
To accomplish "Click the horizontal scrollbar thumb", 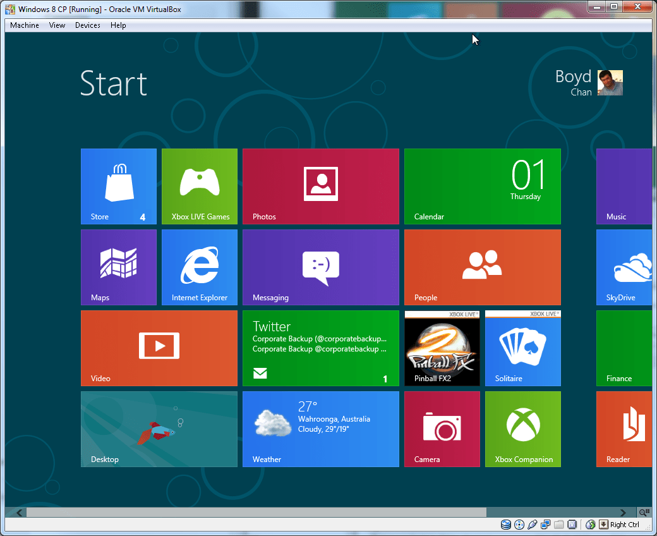I will coord(256,513).
